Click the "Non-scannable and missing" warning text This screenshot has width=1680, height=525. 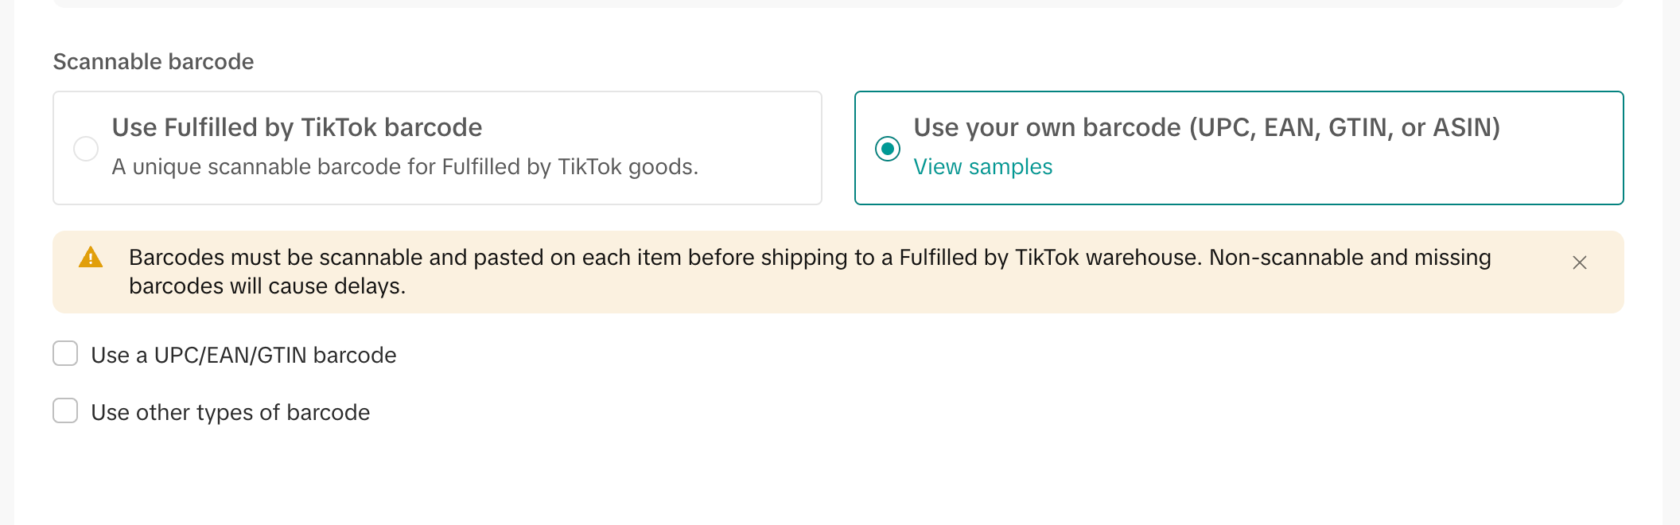[x=1350, y=258]
